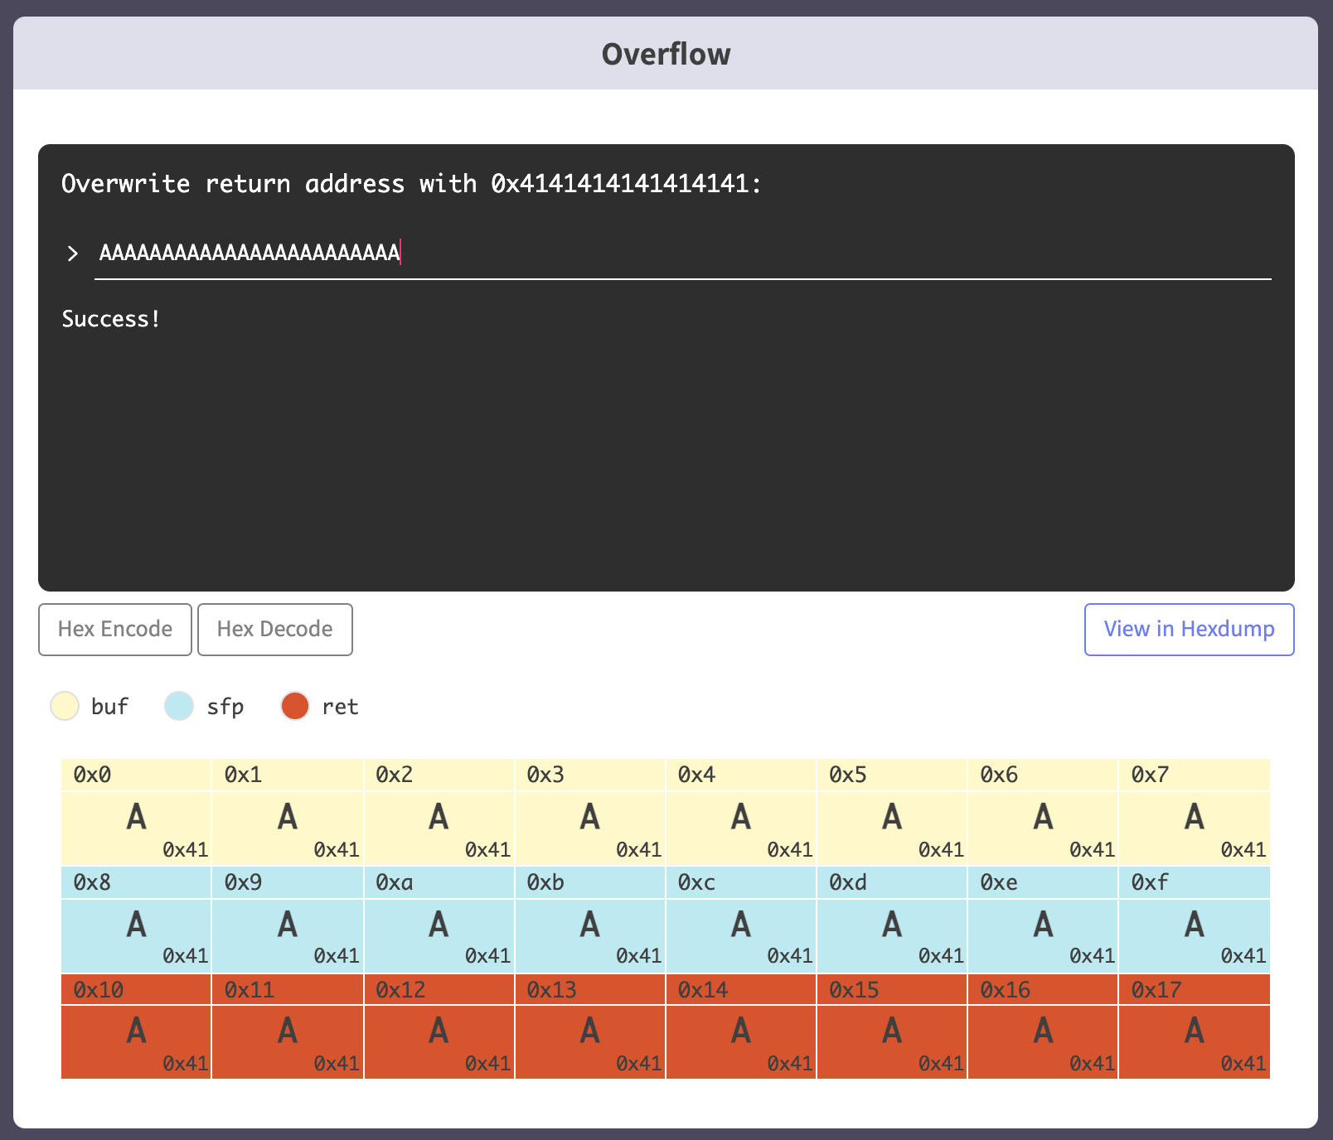Select ret memory cell 0x15

(x=892, y=1026)
